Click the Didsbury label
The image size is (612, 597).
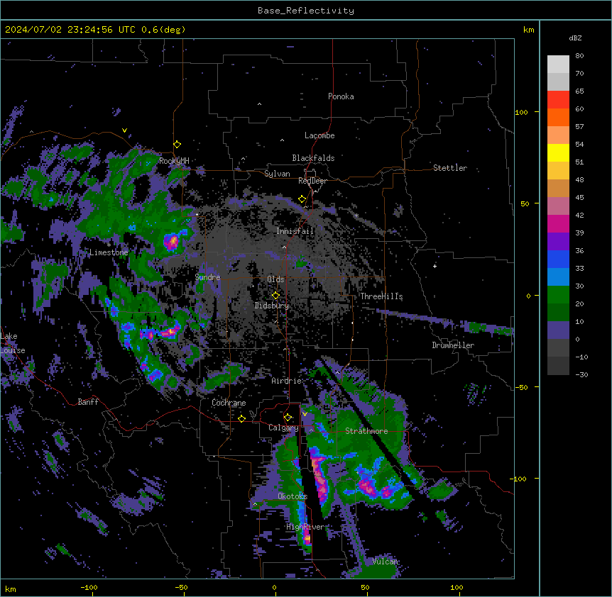271,306
